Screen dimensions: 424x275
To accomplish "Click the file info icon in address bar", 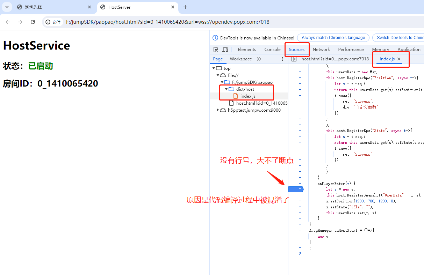I will click(x=48, y=22).
